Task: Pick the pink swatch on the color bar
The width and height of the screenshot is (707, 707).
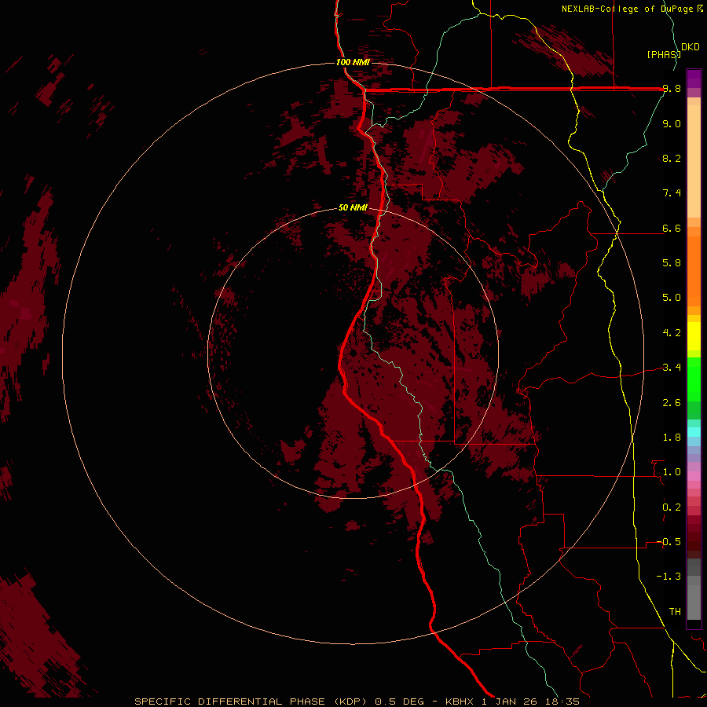Action: [694, 475]
